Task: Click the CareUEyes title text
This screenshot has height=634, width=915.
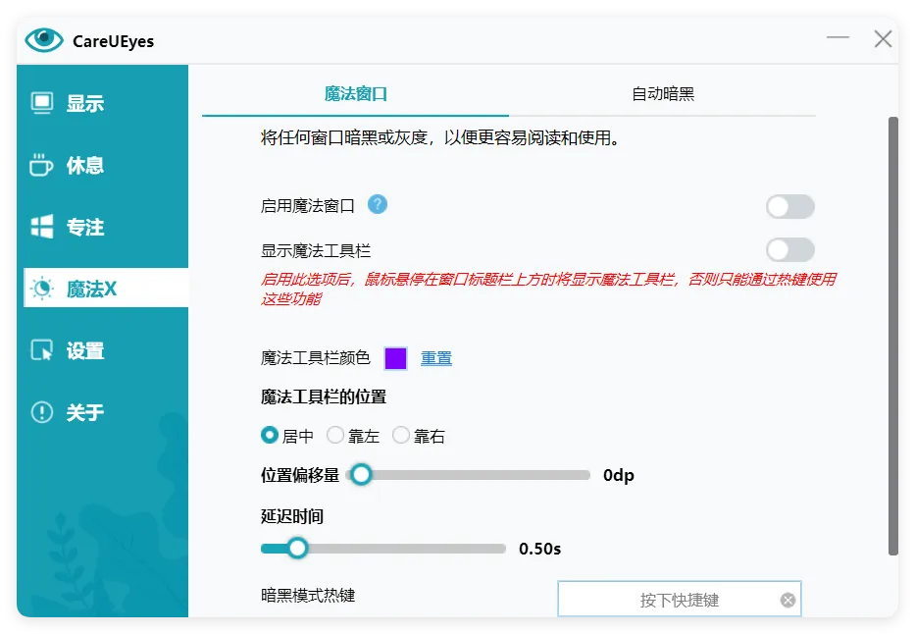Action: [113, 41]
